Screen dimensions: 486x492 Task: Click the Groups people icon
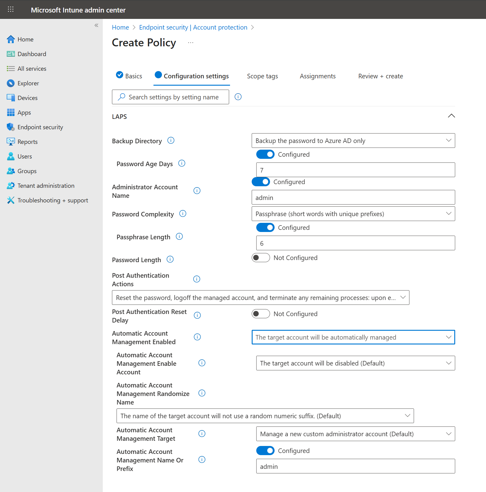point(11,171)
